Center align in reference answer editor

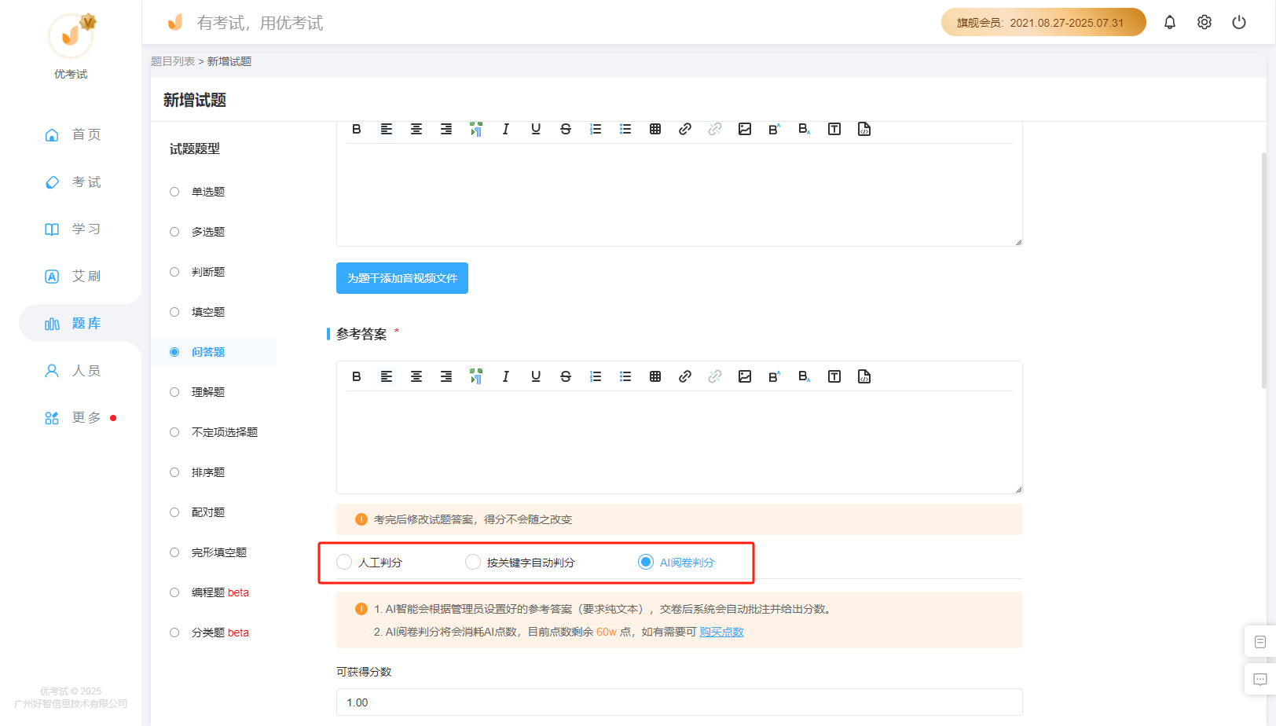pyautogui.click(x=416, y=376)
